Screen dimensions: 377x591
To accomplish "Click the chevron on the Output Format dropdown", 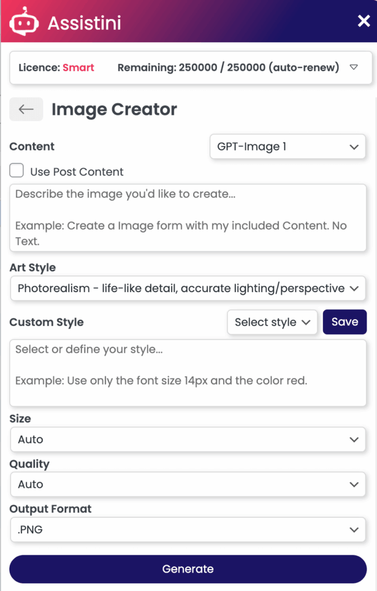I will (353, 529).
